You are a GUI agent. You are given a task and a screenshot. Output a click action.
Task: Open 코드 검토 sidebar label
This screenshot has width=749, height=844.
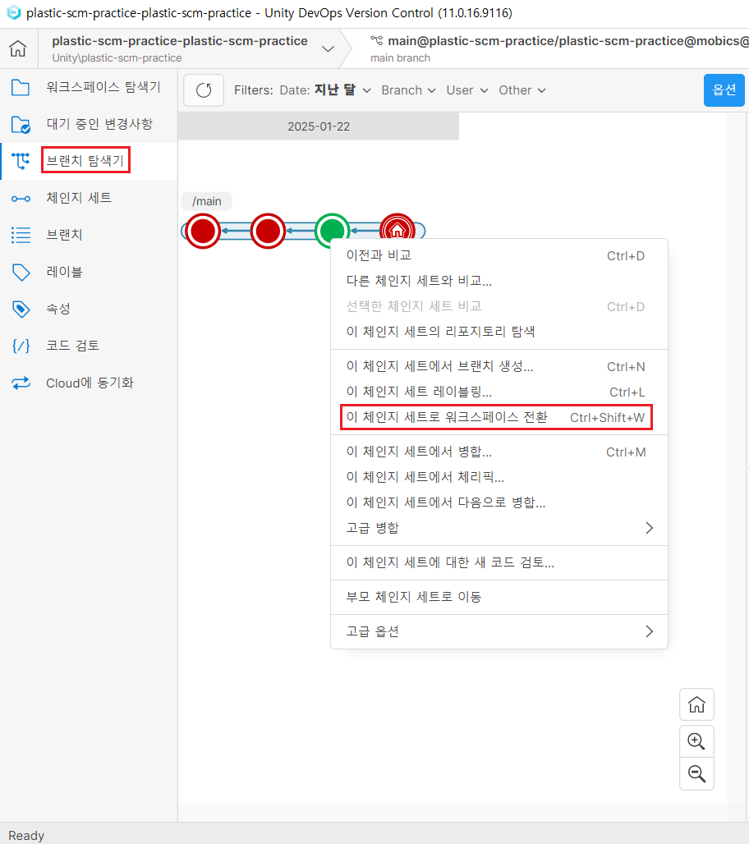point(73,346)
